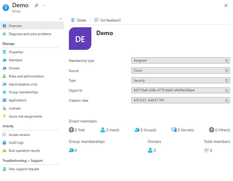The image size is (233, 181).
Task: Click the Object Id text field
Action: pos(178,90)
